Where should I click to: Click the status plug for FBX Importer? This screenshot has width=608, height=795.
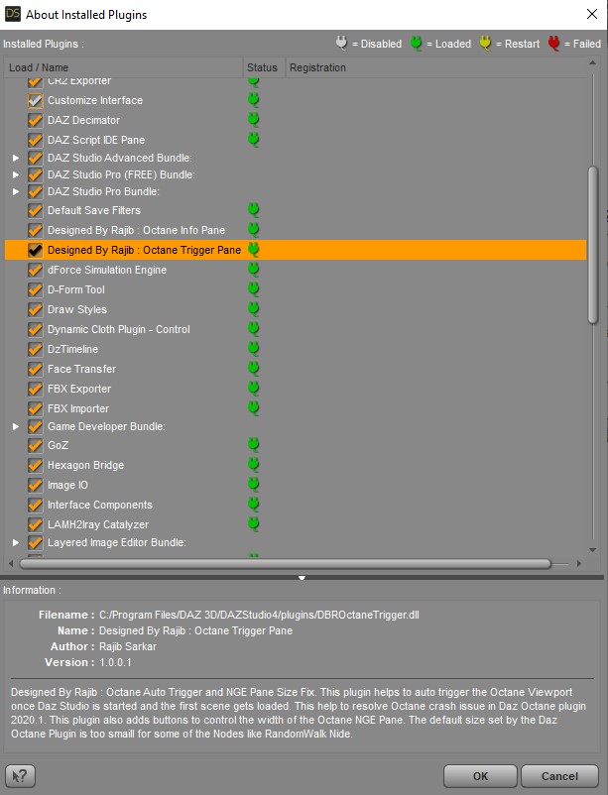(253, 407)
